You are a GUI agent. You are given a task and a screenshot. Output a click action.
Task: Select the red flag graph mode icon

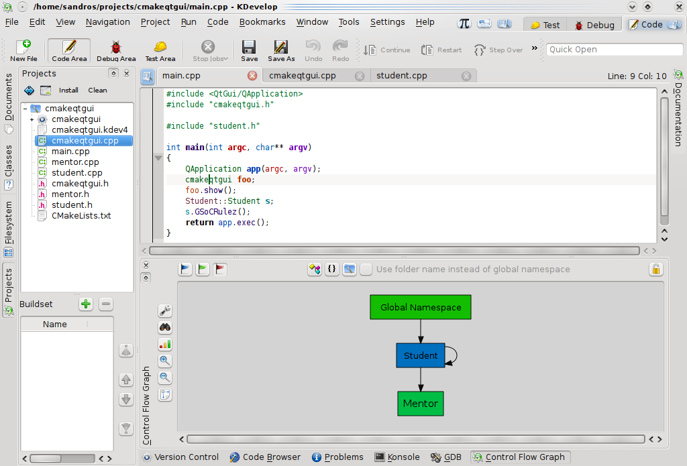point(219,269)
